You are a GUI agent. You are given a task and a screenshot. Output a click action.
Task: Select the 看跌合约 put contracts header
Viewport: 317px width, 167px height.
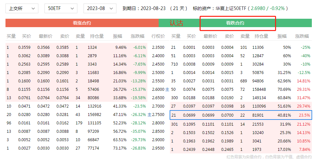[x=235, y=23]
